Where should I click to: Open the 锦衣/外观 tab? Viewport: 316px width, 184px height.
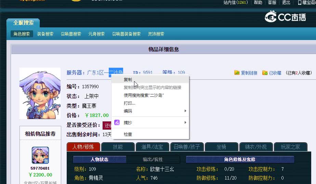click(x=256, y=147)
